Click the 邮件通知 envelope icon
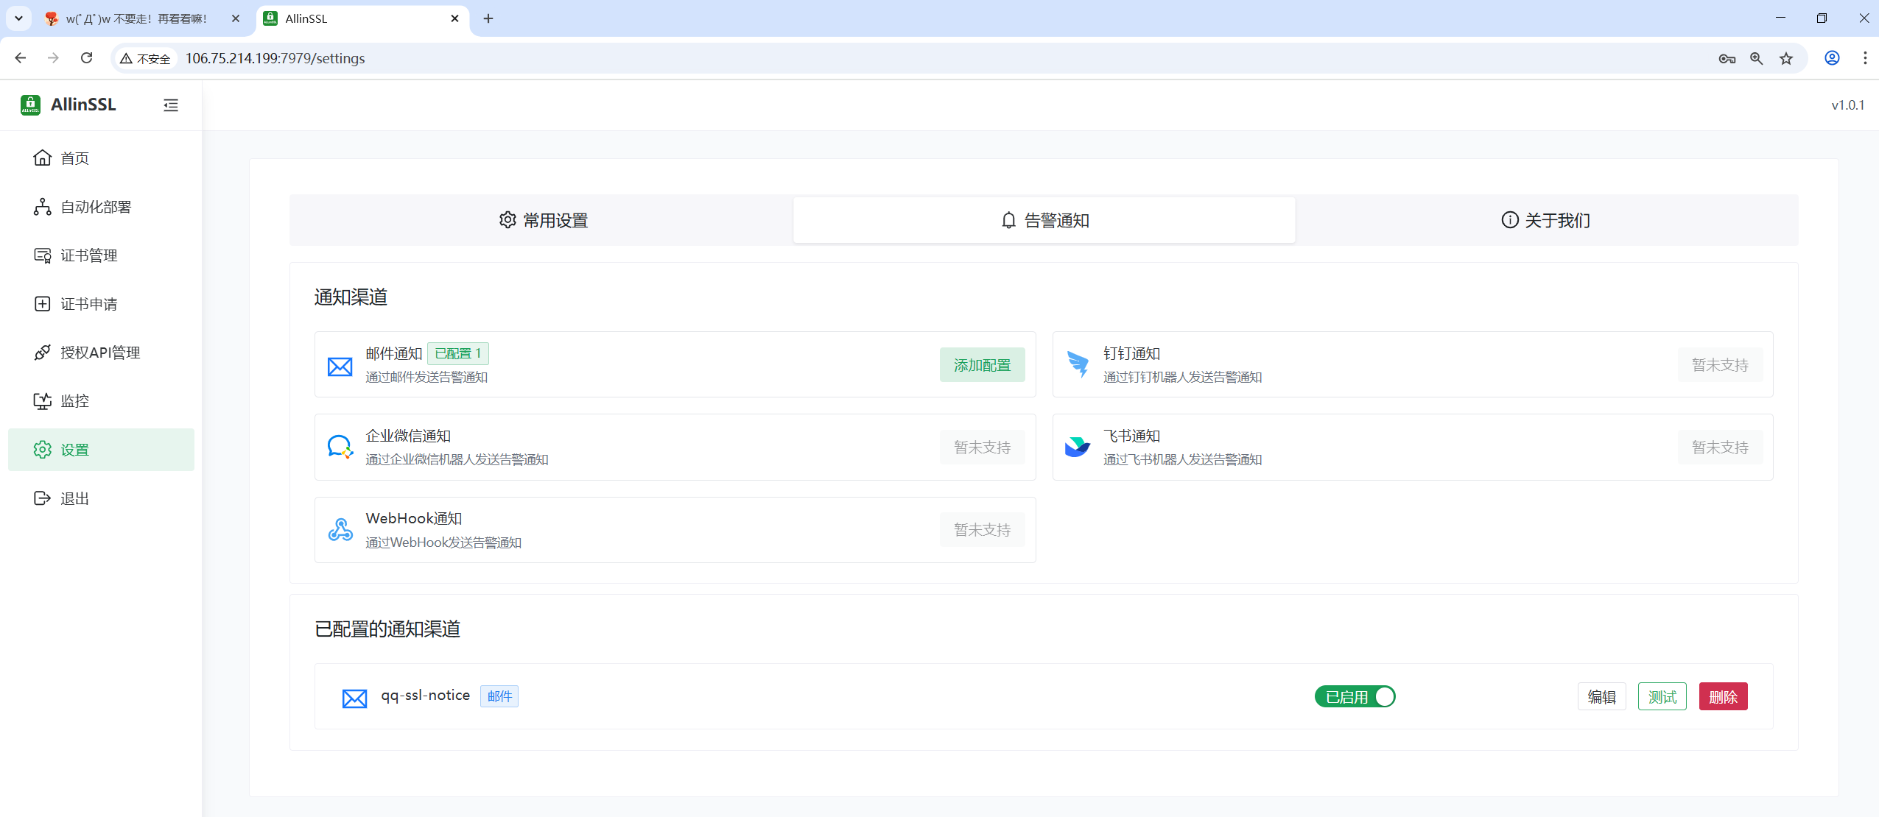Screen dimensions: 1879x817 [340, 366]
